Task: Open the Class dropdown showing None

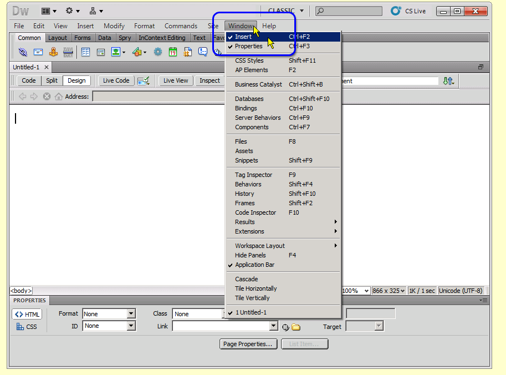Action: [x=198, y=313]
